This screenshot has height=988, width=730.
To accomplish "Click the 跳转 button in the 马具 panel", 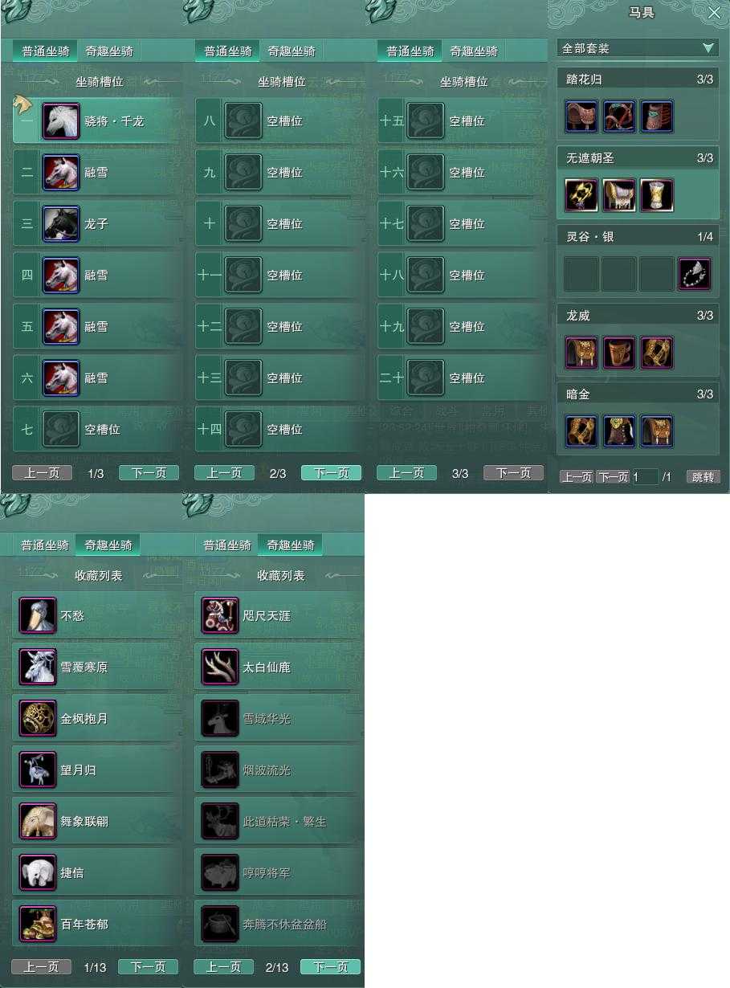I will [x=703, y=477].
